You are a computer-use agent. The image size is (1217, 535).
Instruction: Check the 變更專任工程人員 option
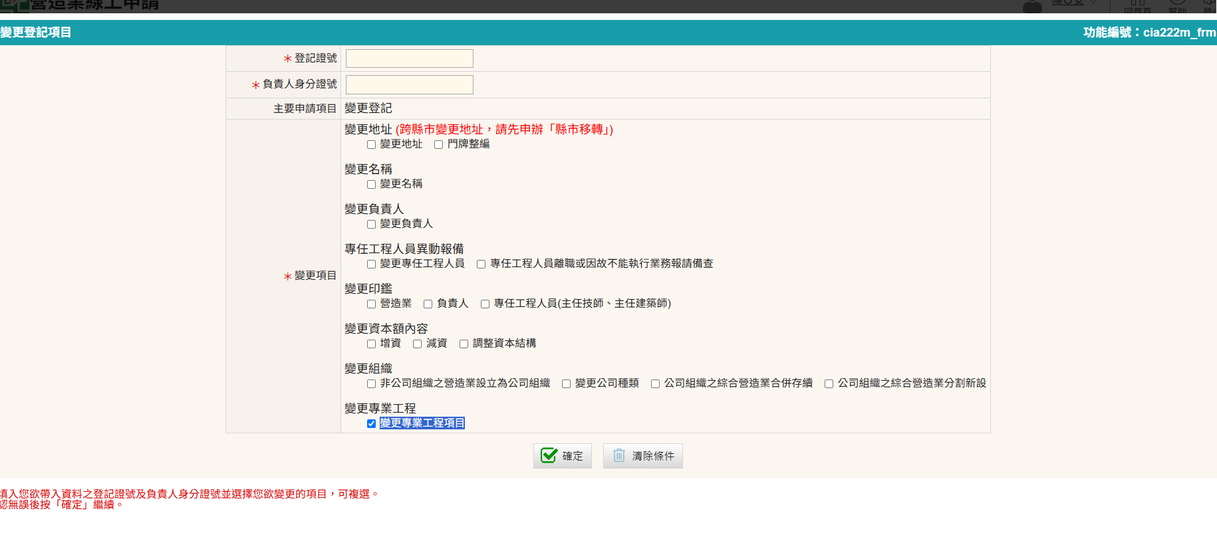click(x=371, y=264)
